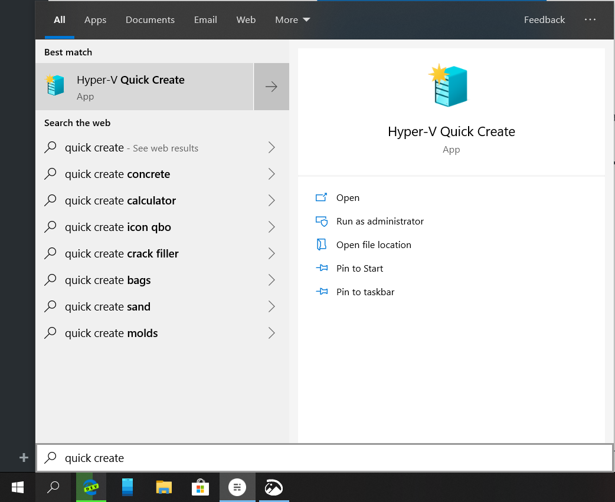Switch to the Documents search filter

(150, 19)
